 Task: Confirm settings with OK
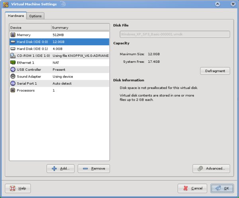click(x=222, y=188)
